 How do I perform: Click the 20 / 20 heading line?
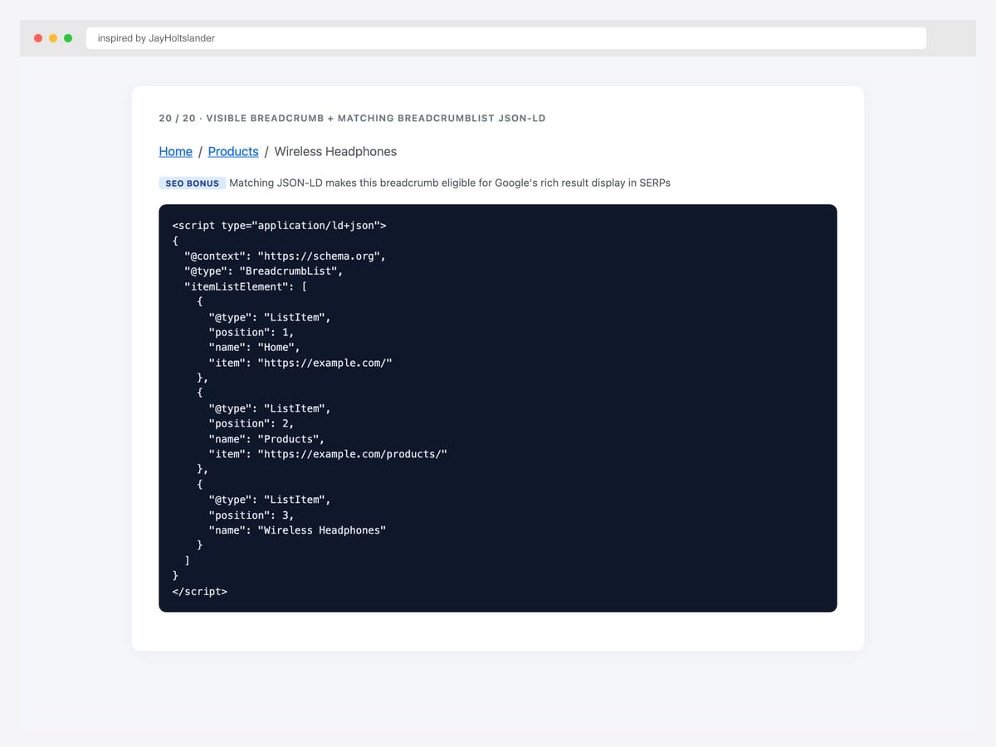(x=352, y=118)
